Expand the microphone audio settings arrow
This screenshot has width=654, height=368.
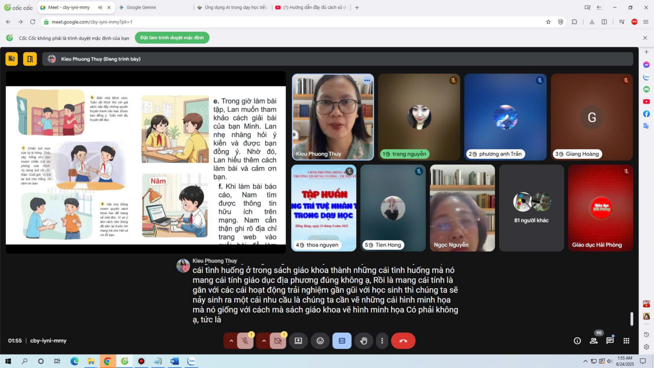[x=231, y=341]
